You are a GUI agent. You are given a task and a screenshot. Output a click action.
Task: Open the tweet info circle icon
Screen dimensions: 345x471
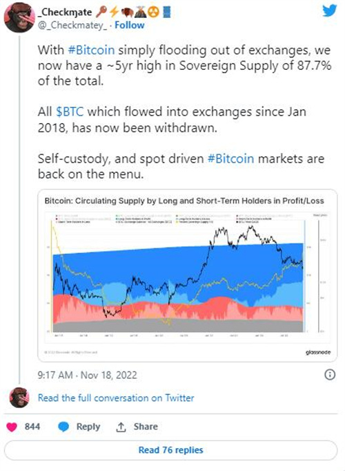pyautogui.click(x=330, y=375)
